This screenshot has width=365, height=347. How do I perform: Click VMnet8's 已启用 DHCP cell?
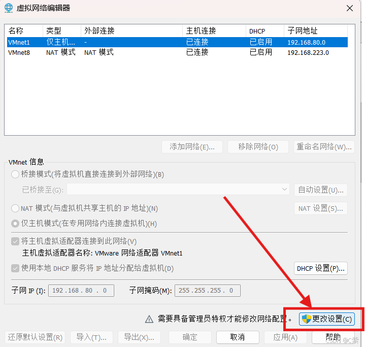(261, 52)
